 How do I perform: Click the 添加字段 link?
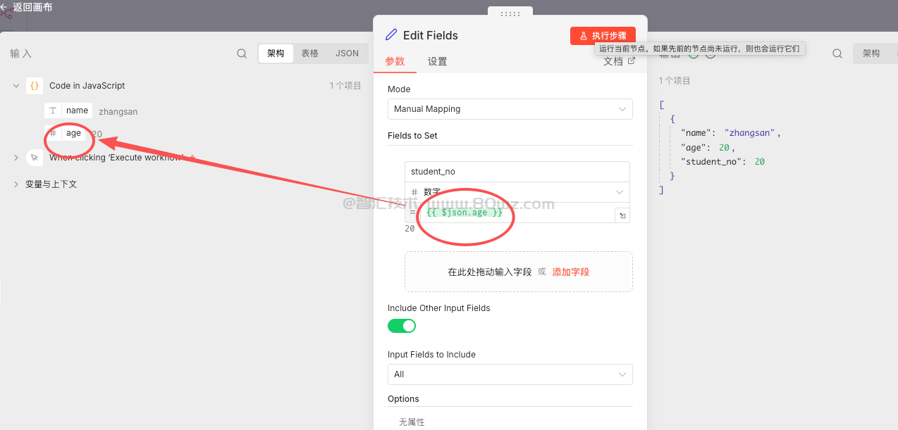(570, 272)
